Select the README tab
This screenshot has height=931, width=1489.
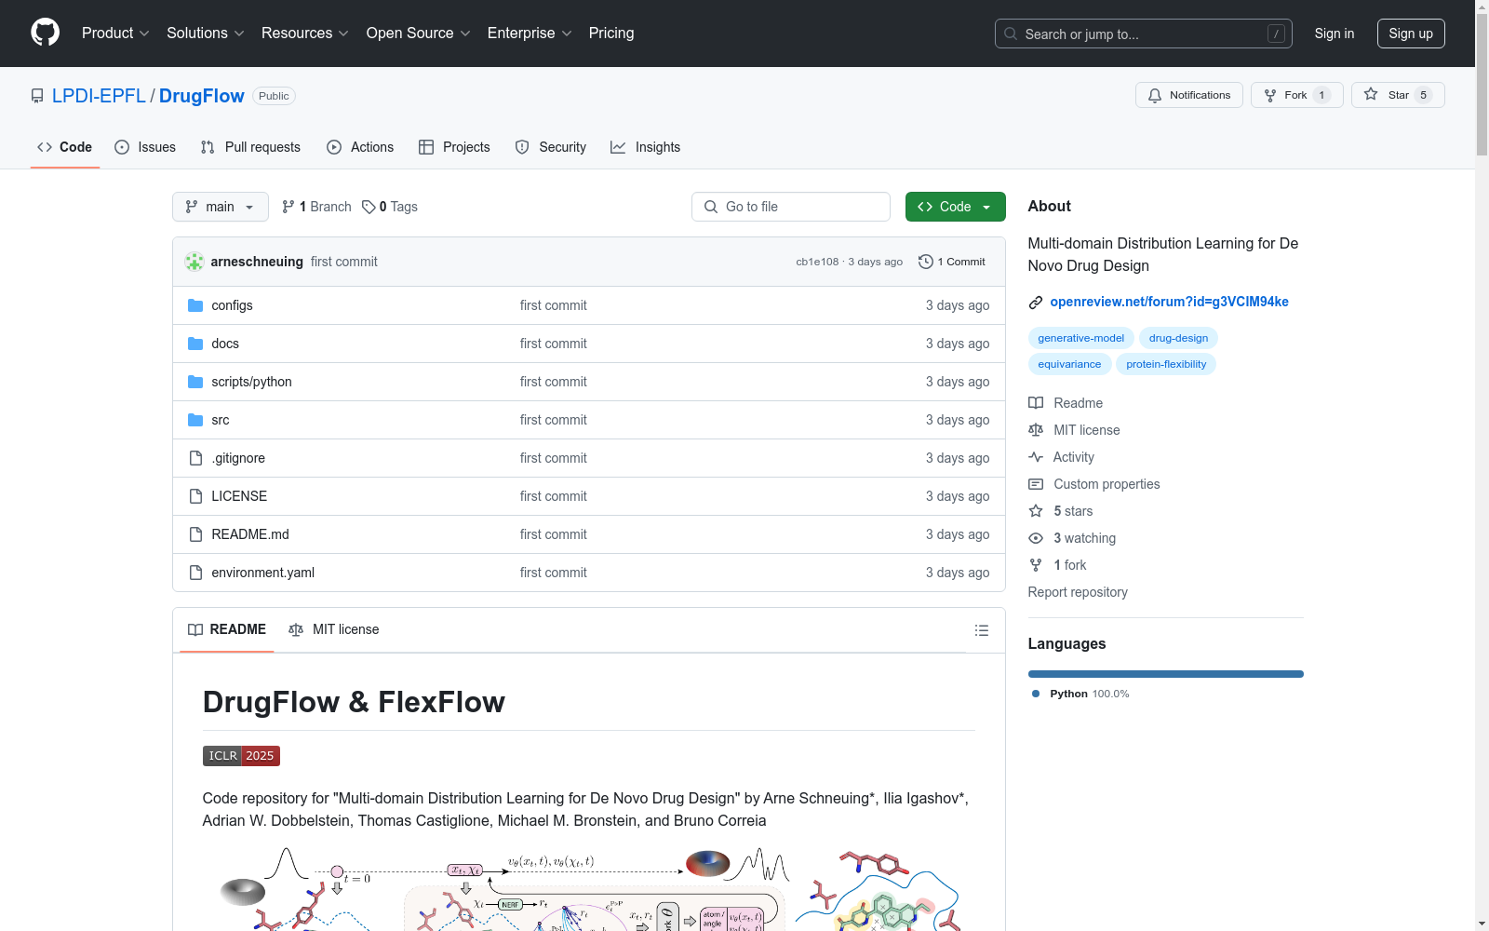(227, 629)
